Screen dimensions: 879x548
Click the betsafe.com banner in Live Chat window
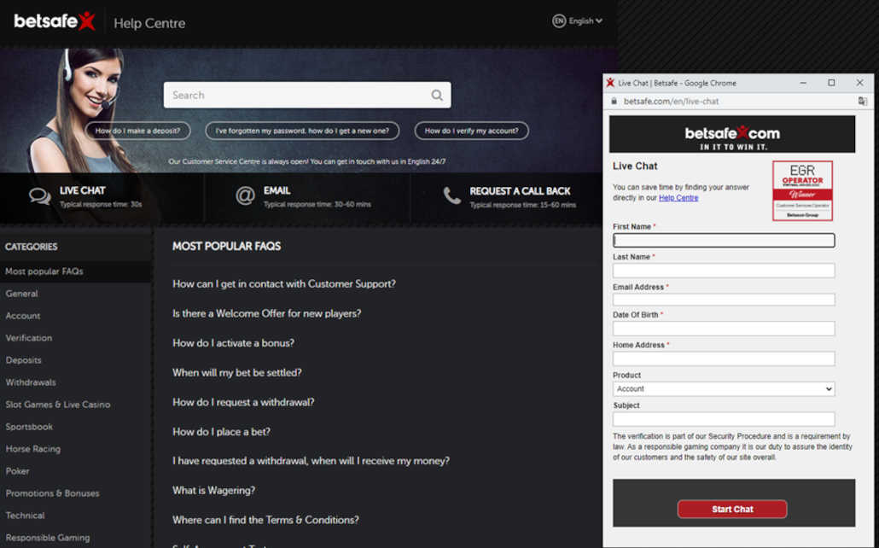point(732,135)
